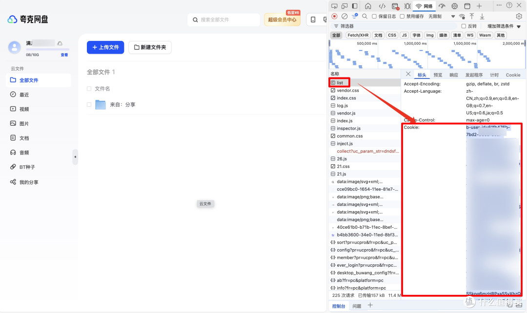Click the export HAR down-arrow icon

tap(482, 16)
